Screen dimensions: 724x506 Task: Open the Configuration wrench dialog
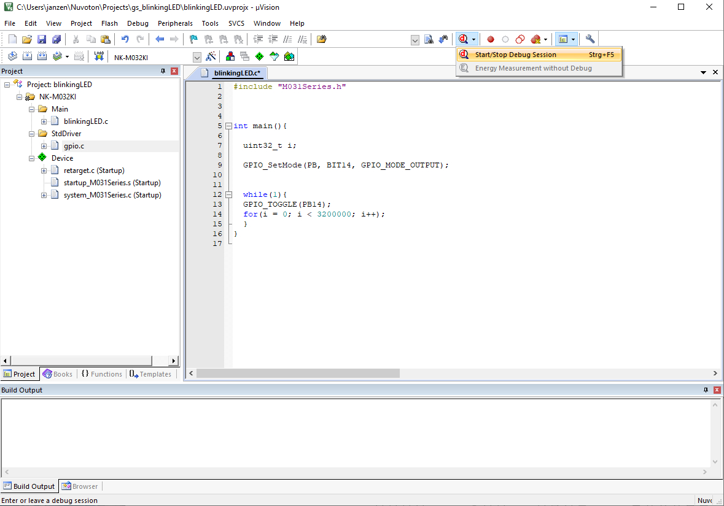tap(589, 39)
